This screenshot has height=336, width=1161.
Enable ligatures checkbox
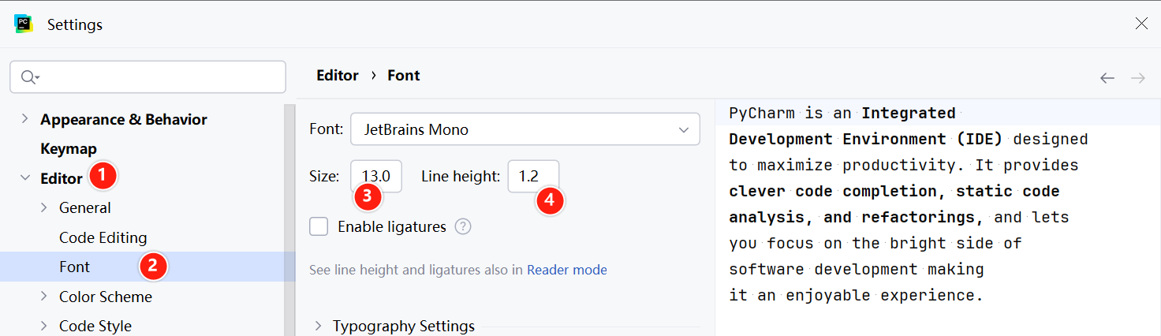(x=319, y=227)
